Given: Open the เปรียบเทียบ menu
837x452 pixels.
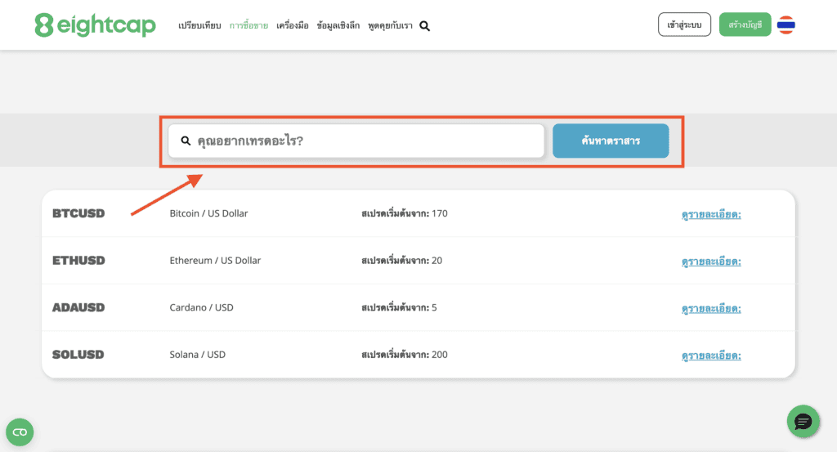Looking at the screenshot, I should pyautogui.click(x=199, y=25).
